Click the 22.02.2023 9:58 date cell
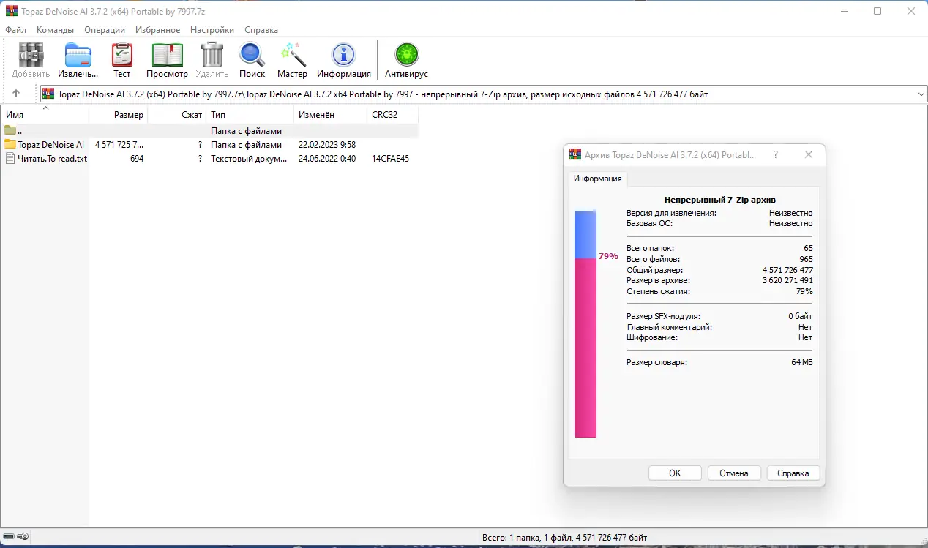Screen dimensions: 928x548 point(327,145)
